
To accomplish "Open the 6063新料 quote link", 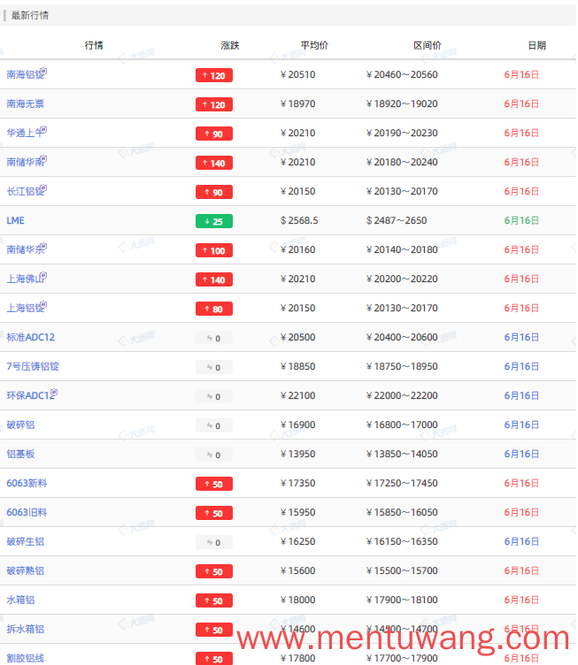I will click(x=27, y=484).
